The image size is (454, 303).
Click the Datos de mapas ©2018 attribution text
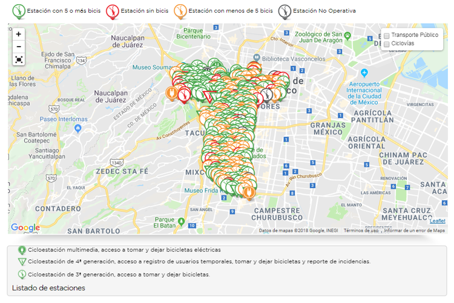pos(298,230)
